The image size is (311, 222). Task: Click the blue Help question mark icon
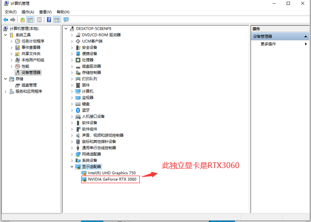pos(49,20)
